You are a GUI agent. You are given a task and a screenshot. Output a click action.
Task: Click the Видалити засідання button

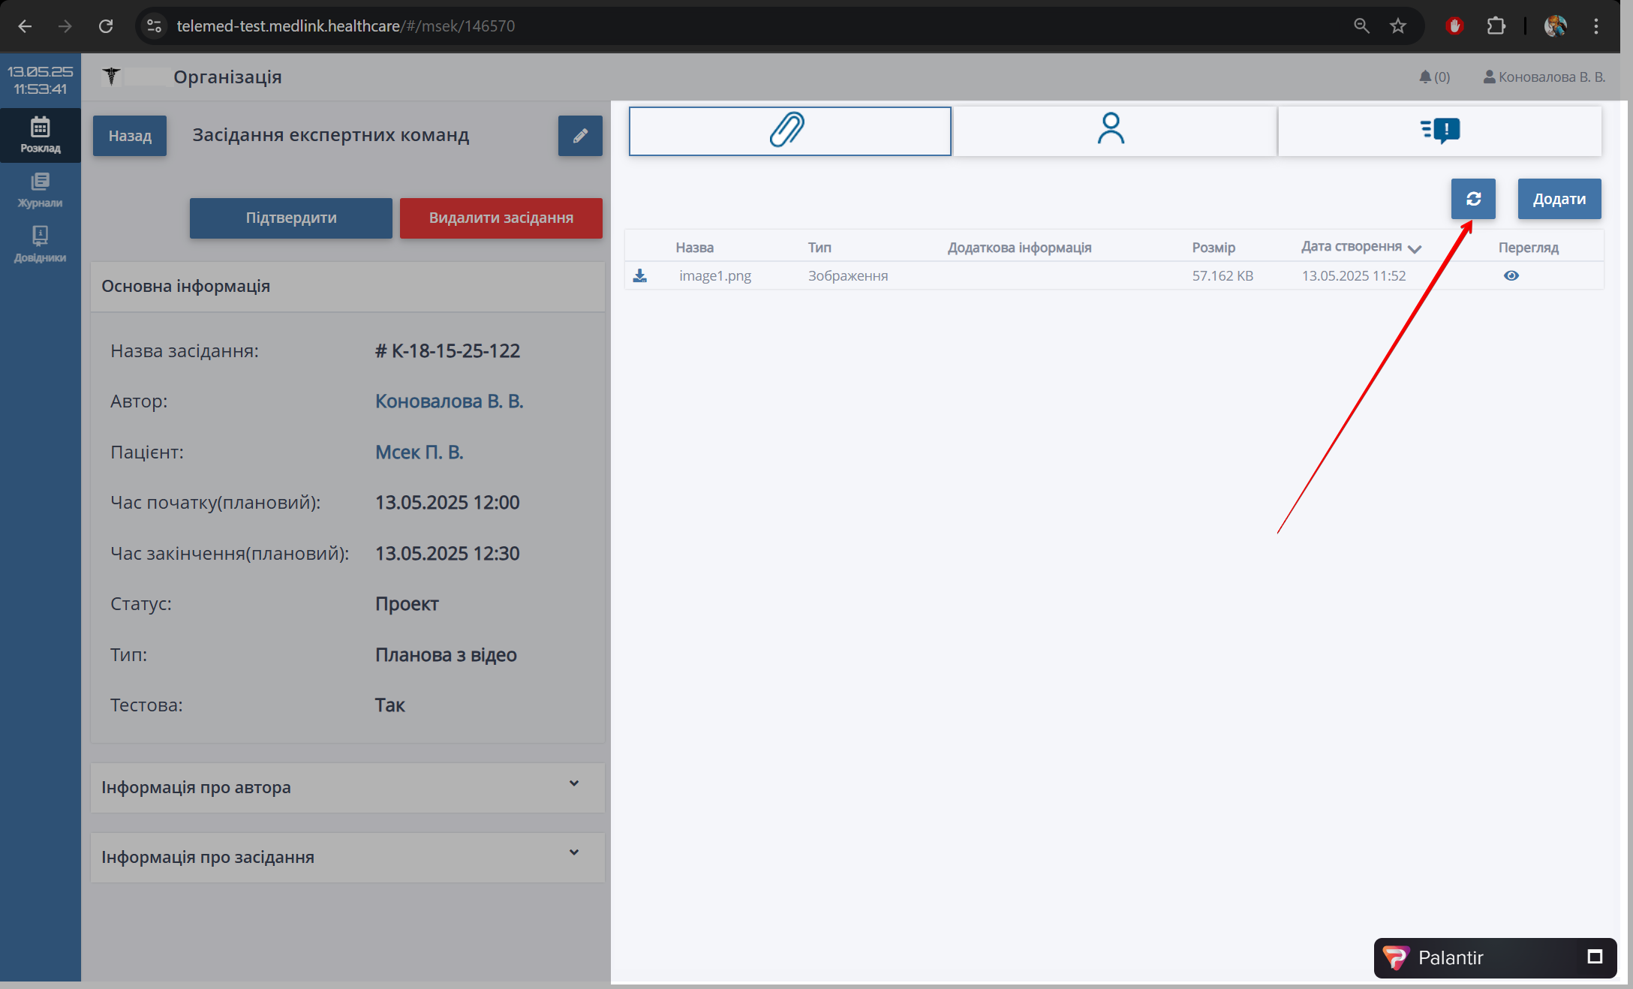(501, 218)
